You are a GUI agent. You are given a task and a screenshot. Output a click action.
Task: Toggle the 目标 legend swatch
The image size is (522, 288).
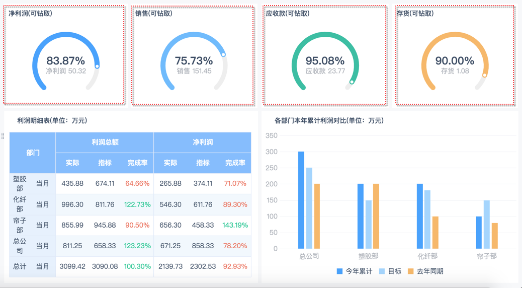pyautogui.click(x=382, y=271)
